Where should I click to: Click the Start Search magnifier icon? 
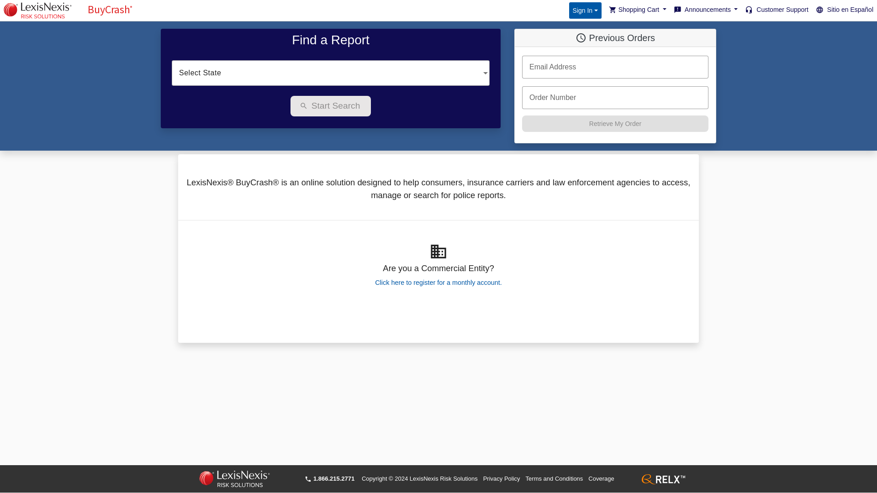click(x=304, y=105)
